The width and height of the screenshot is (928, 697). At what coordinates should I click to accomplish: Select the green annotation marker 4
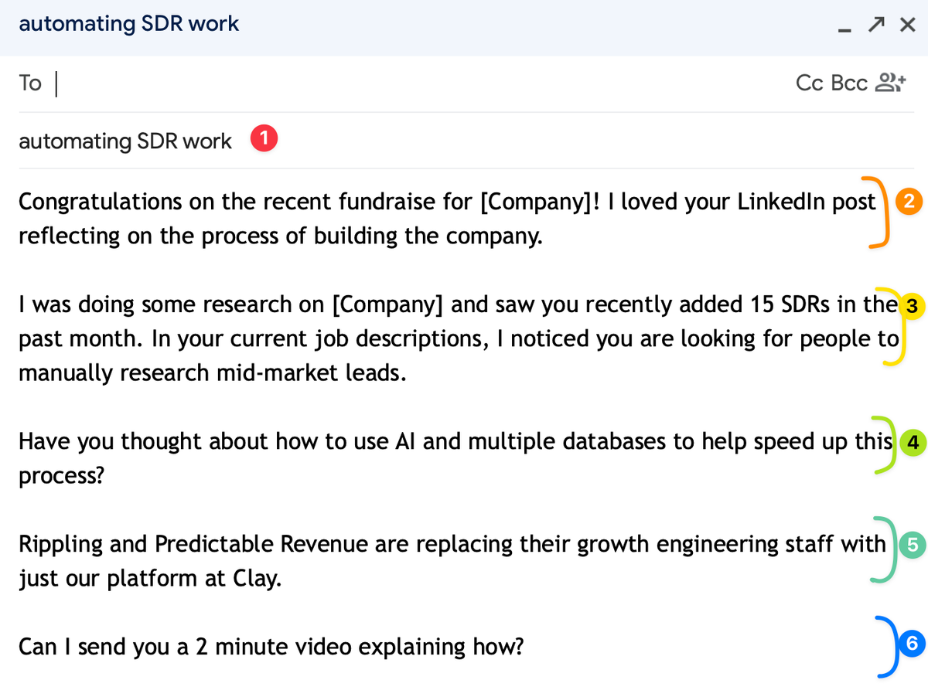pos(913,442)
